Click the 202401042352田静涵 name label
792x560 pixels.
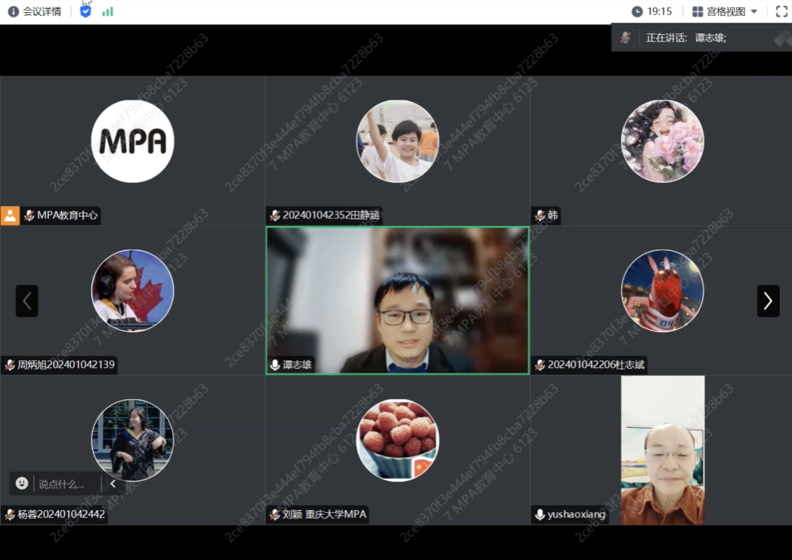coord(331,215)
